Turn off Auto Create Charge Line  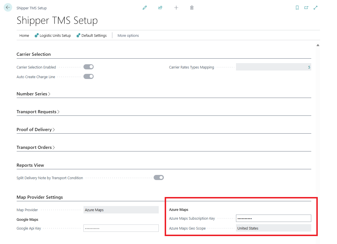[88, 76]
